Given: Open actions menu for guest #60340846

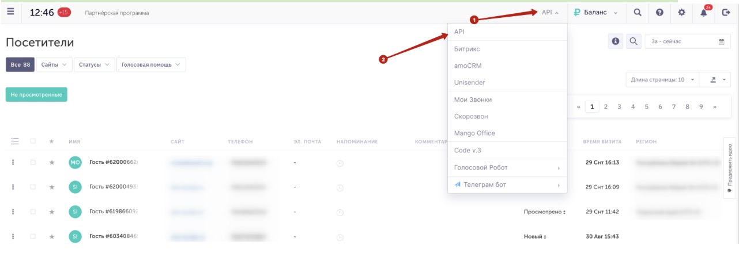Looking at the screenshot, I should coord(13,236).
